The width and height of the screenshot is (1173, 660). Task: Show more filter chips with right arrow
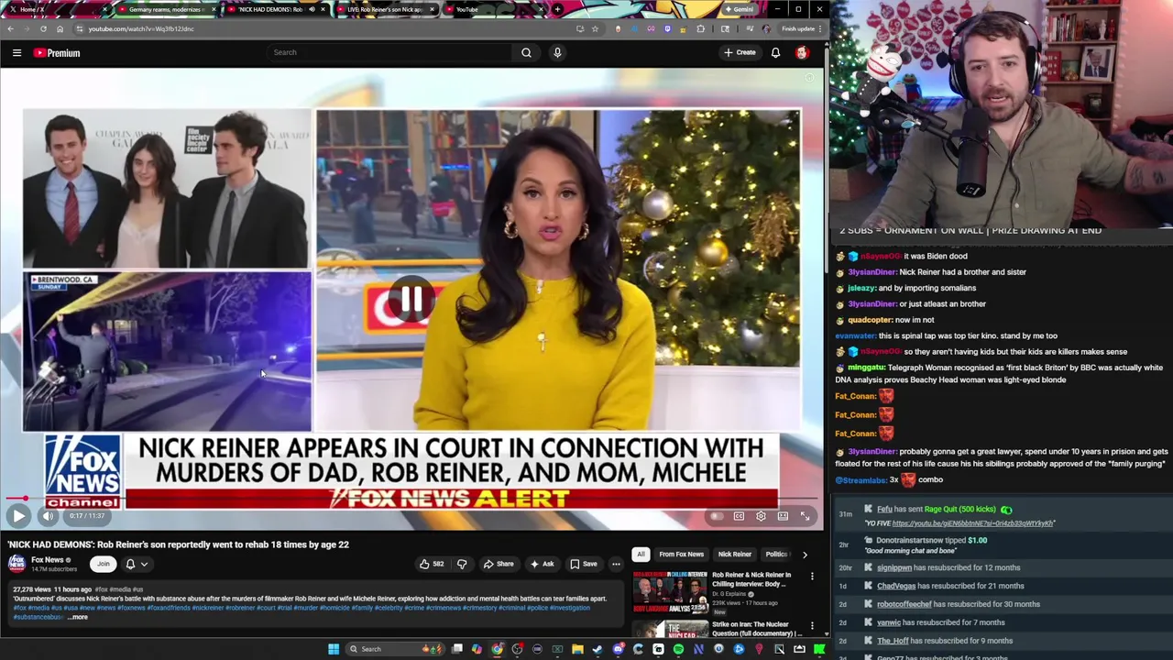point(805,554)
